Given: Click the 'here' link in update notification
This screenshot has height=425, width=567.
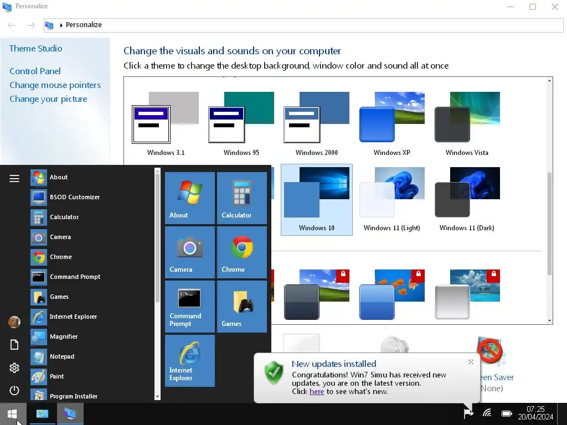Looking at the screenshot, I should click(x=317, y=392).
